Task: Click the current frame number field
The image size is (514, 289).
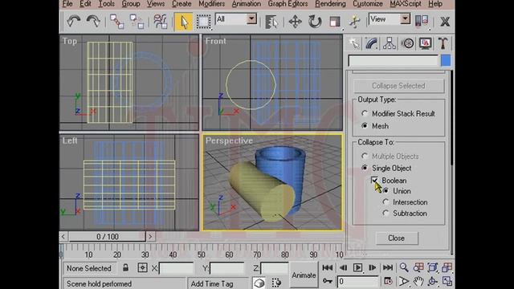Action: [357, 282]
